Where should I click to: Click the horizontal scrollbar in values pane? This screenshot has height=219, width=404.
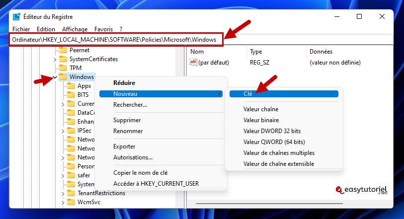coord(269,204)
